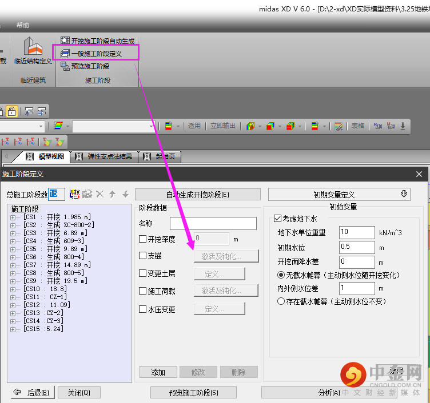
Task: Click the 表格 toolbar item
Action: coord(357,126)
